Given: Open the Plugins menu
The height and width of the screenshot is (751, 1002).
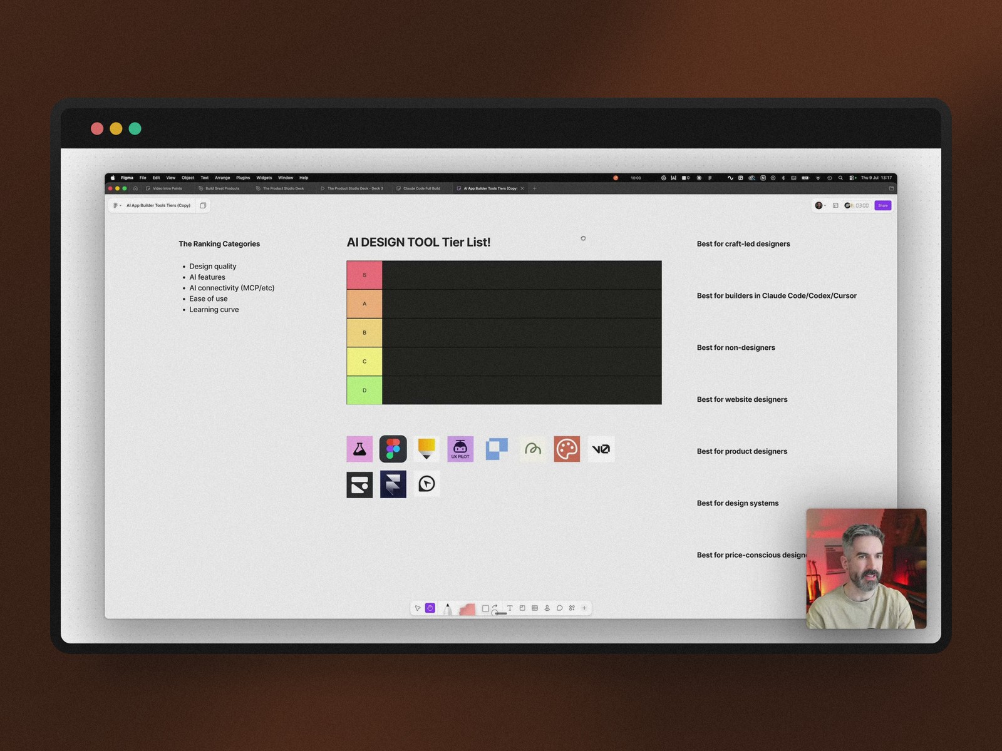Looking at the screenshot, I should 243,178.
